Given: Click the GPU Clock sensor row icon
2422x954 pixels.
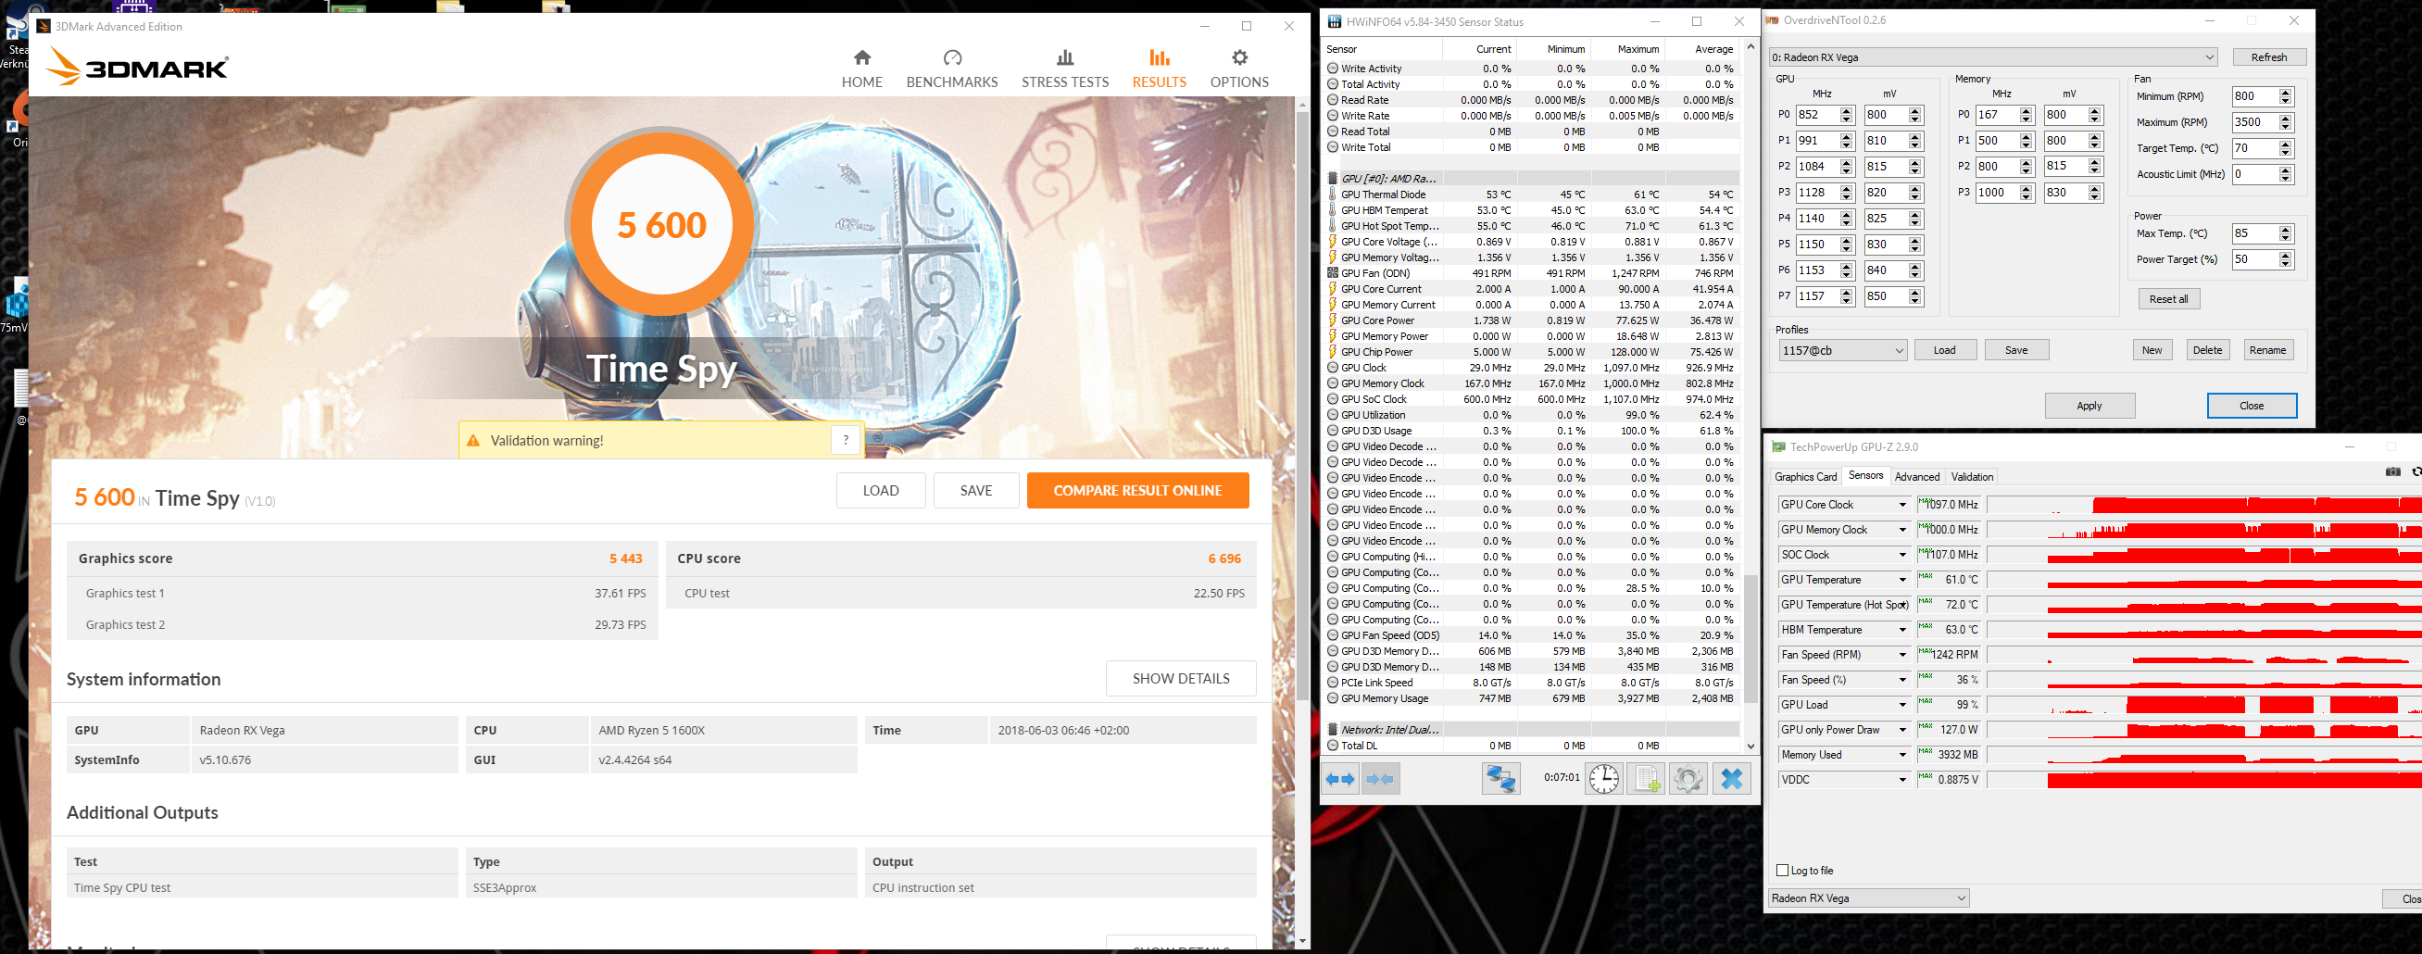Looking at the screenshot, I should (1332, 368).
